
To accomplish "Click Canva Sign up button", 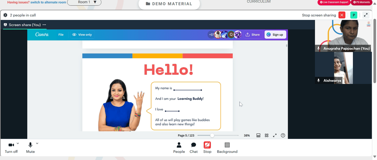I will [x=275, y=35].
